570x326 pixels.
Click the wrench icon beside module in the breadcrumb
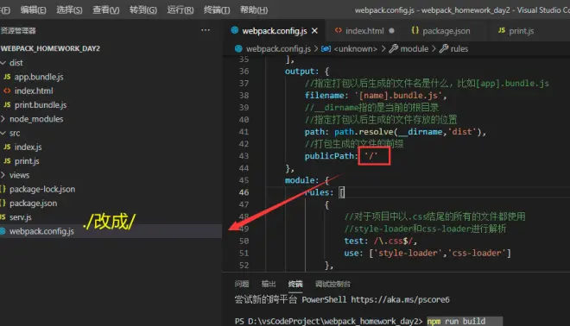tap(393, 48)
